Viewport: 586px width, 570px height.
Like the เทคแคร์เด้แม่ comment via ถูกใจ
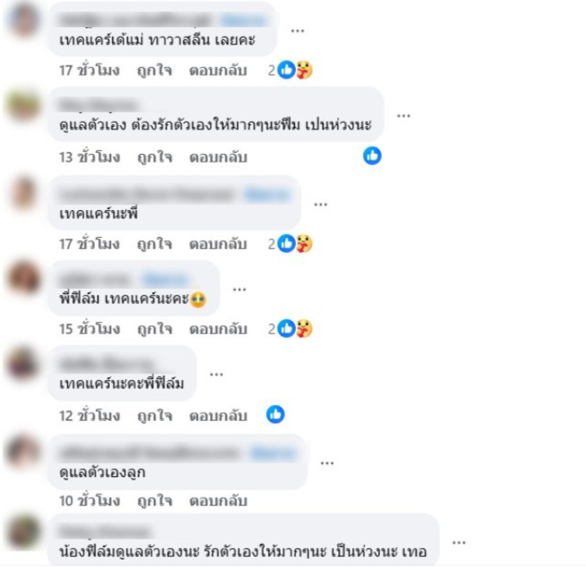[154, 70]
